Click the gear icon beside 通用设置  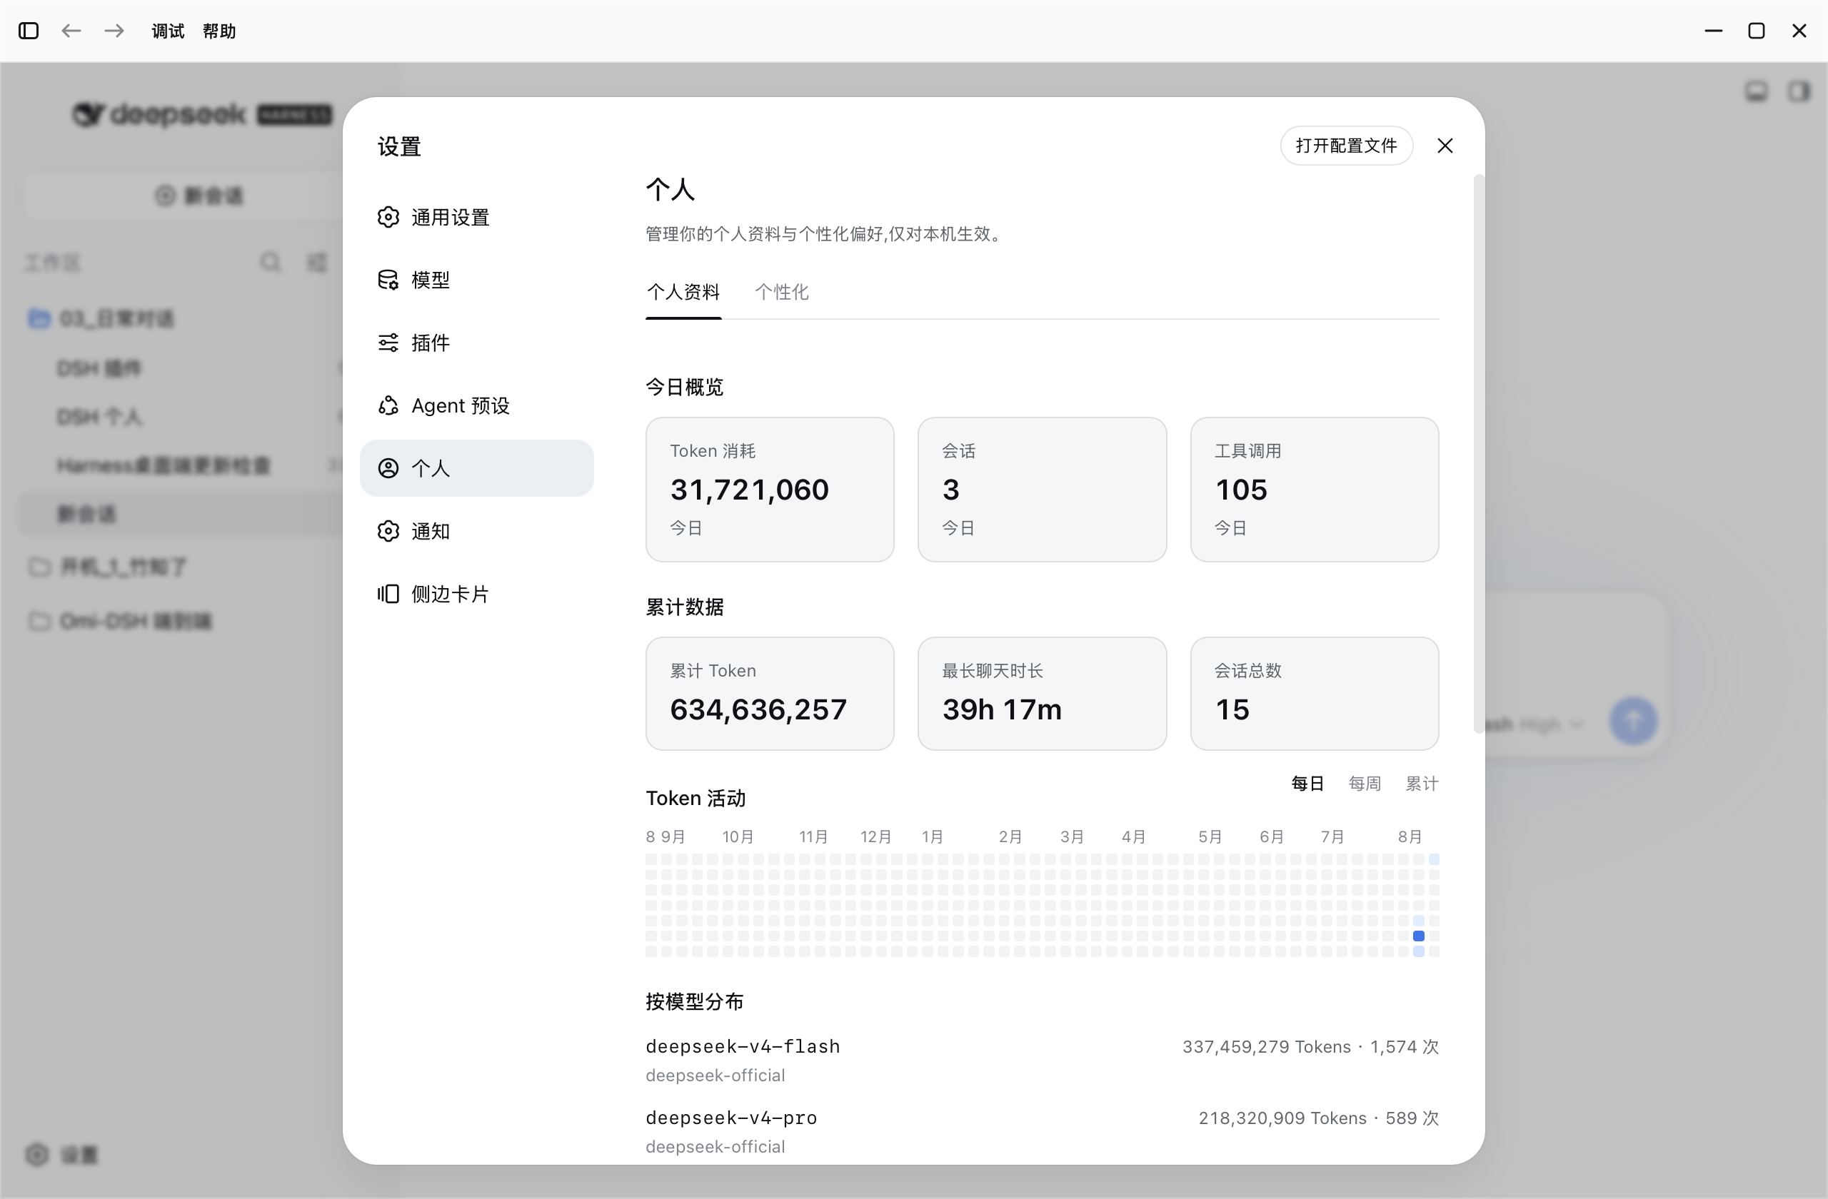pyautogui.click(x=388, y=217)
